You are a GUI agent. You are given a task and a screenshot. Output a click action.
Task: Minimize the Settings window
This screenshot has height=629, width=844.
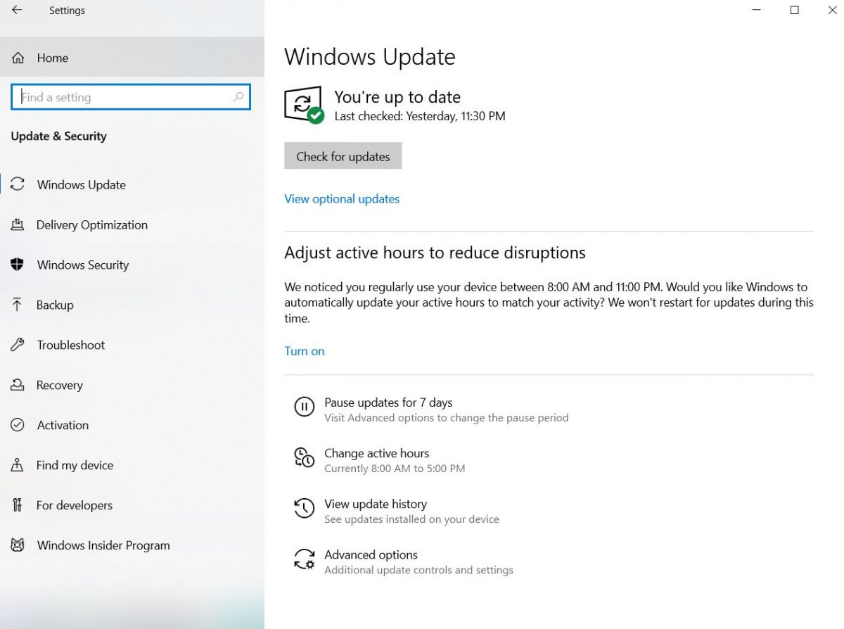[757, 11]
